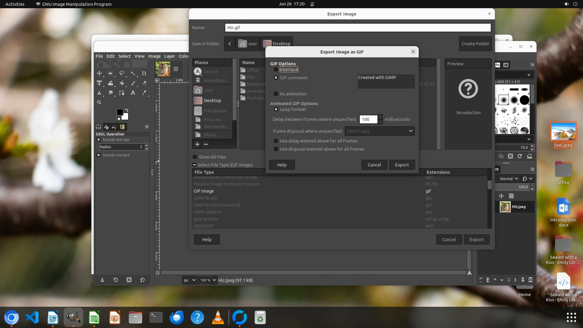Select the Fuzzy Select magic wand tool
This screenshot has height=328, width=583.
point(133,73)
